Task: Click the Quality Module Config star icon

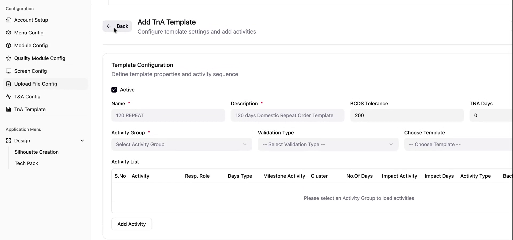Action: (9, 58)
